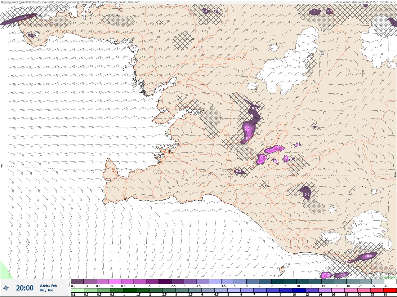Select lower-scale light green swatch at 0.1
Image resolution: width=397 pixels, height=297 pixels.
click(x=77, y=290)
